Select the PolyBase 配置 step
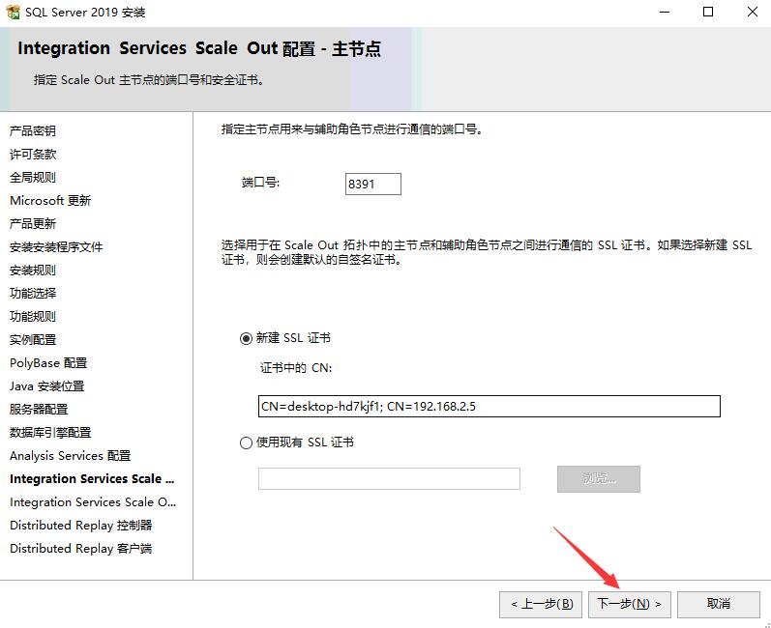This screenshot has height=628, width=771. (x=48, y=363)
